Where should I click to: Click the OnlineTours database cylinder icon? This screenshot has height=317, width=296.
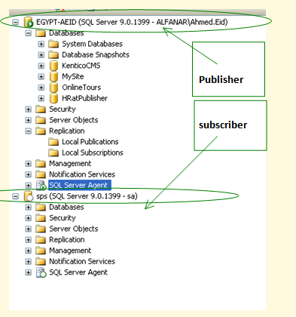tap(53, 88)
